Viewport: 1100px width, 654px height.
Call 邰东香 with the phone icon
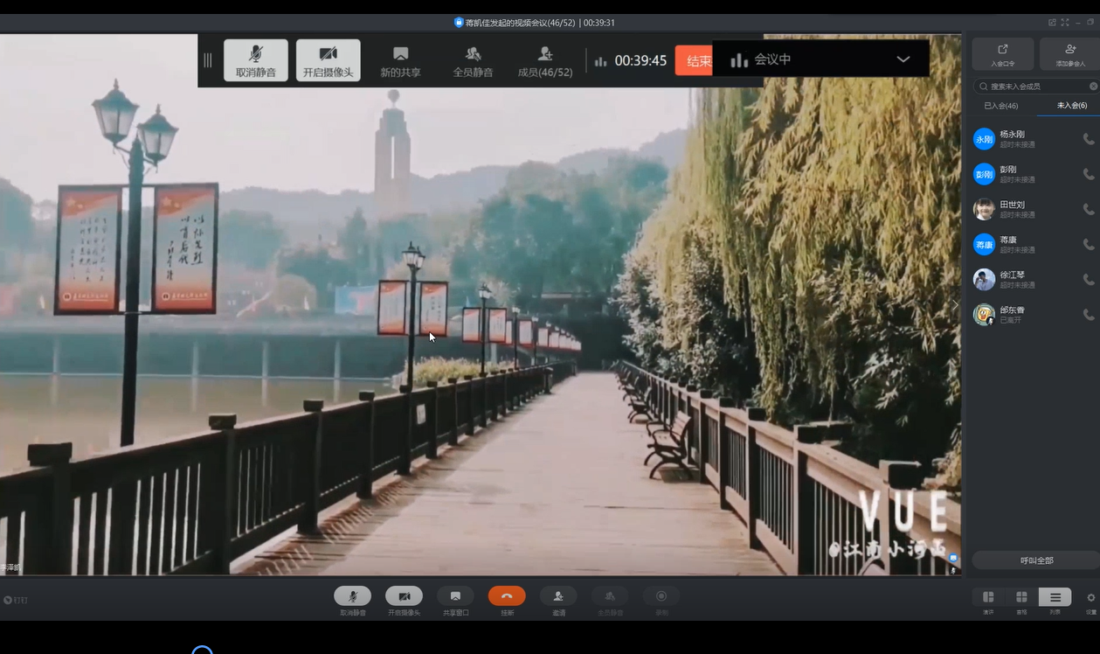pyautogui.click(x=1088, y=315)
